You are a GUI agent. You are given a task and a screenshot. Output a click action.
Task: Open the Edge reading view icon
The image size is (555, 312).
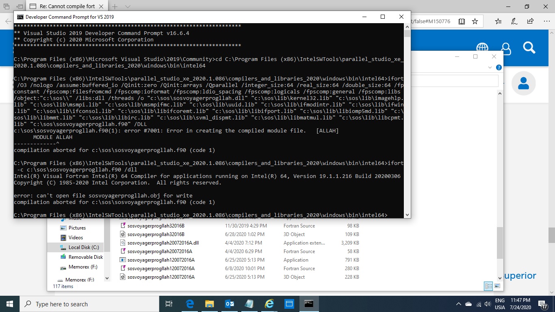tap(462, 21)
